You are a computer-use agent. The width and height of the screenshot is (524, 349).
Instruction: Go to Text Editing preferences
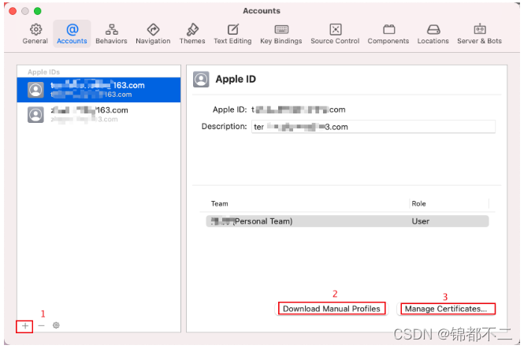[x=232, y=33]
